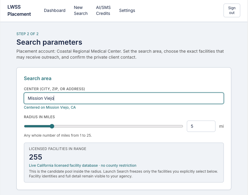
Task: Click 'Live California licensed facility database' text
Action: (63, 166)
